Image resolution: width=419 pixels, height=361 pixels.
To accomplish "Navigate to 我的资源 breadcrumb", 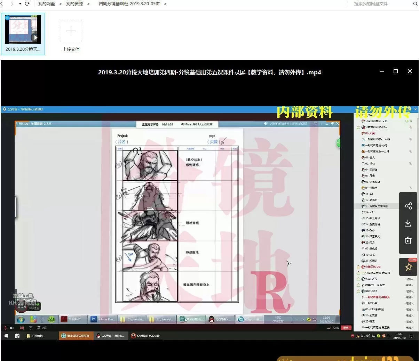I will tap(74, 4).
